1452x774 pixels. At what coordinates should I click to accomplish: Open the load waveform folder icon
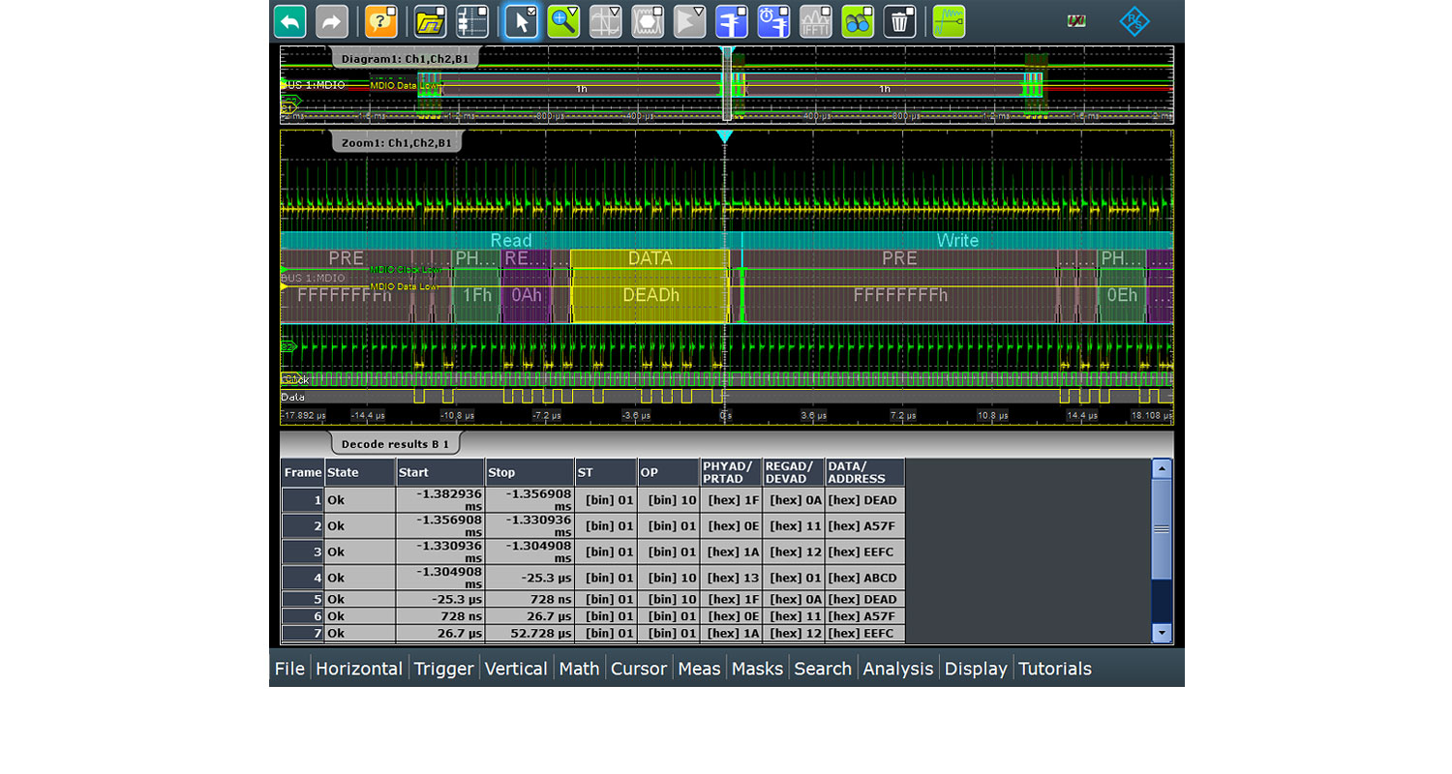tap(430, 21)
